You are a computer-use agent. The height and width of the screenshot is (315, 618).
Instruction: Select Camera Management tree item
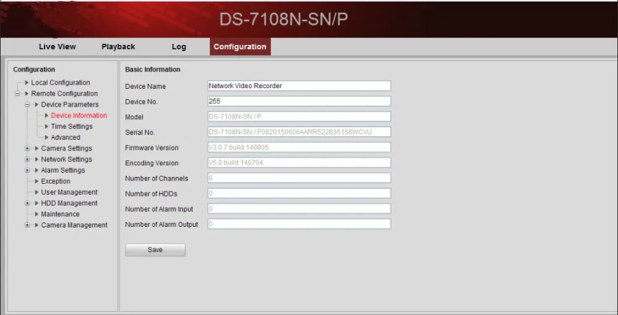(74, 225)
